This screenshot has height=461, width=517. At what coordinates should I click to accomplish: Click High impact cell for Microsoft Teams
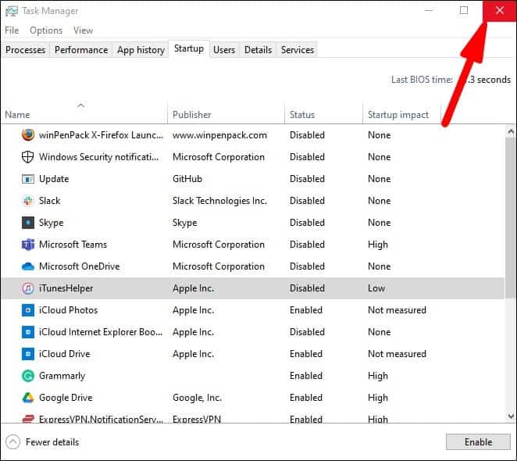pos(378,245)
